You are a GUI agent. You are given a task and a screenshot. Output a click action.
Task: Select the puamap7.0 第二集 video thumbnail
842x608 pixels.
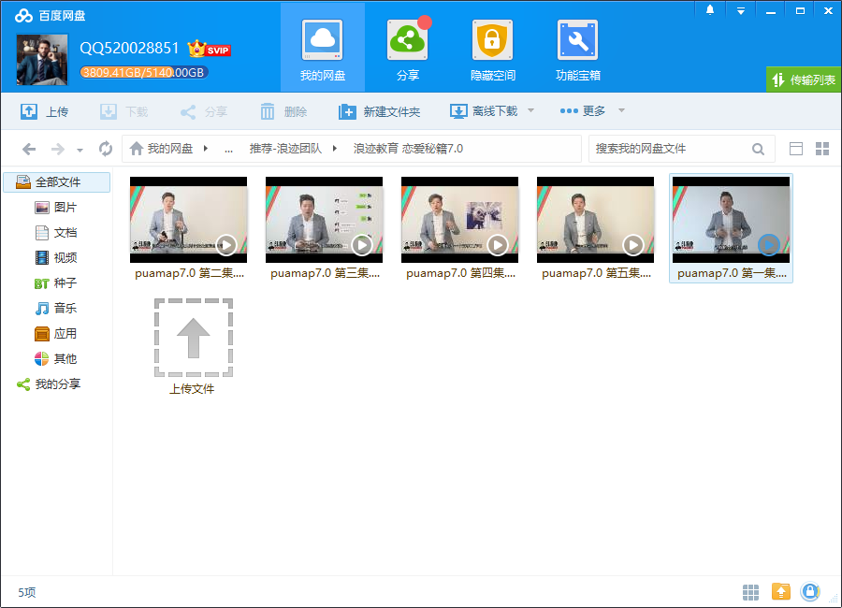188,220
